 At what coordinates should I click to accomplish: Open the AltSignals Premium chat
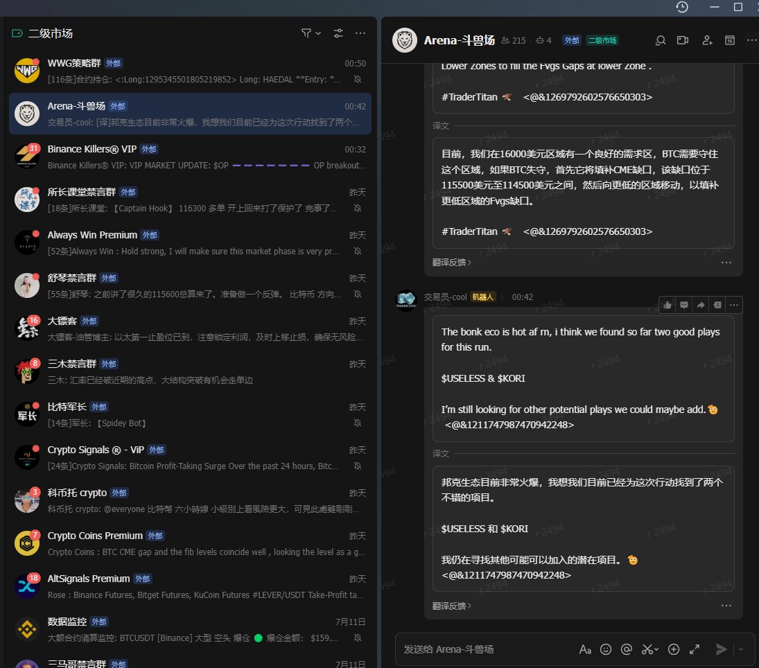(190, 586)
